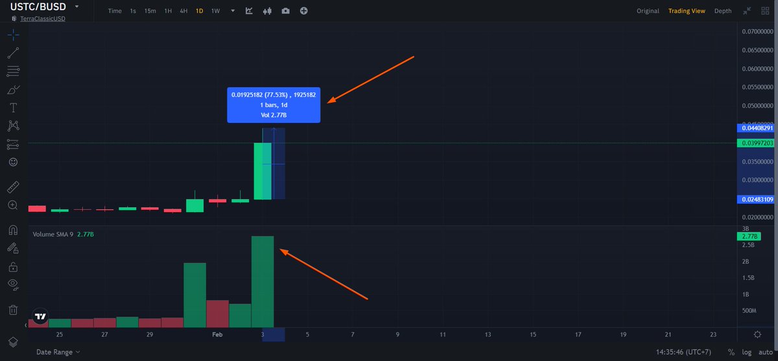Select the Time interval option

coord(115,11)
